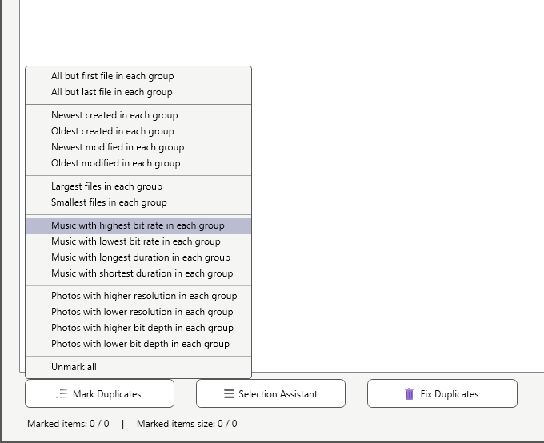Mark Largest files in each group

[138, 186]
